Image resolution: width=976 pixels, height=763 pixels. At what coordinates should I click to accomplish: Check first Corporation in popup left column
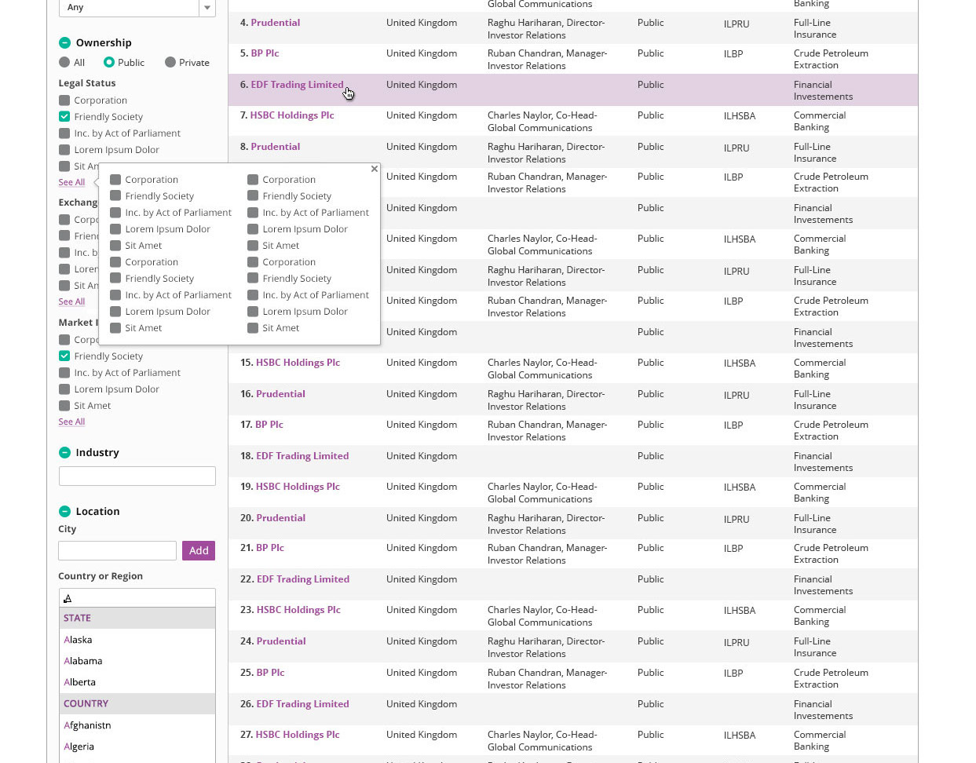[115, 179]
